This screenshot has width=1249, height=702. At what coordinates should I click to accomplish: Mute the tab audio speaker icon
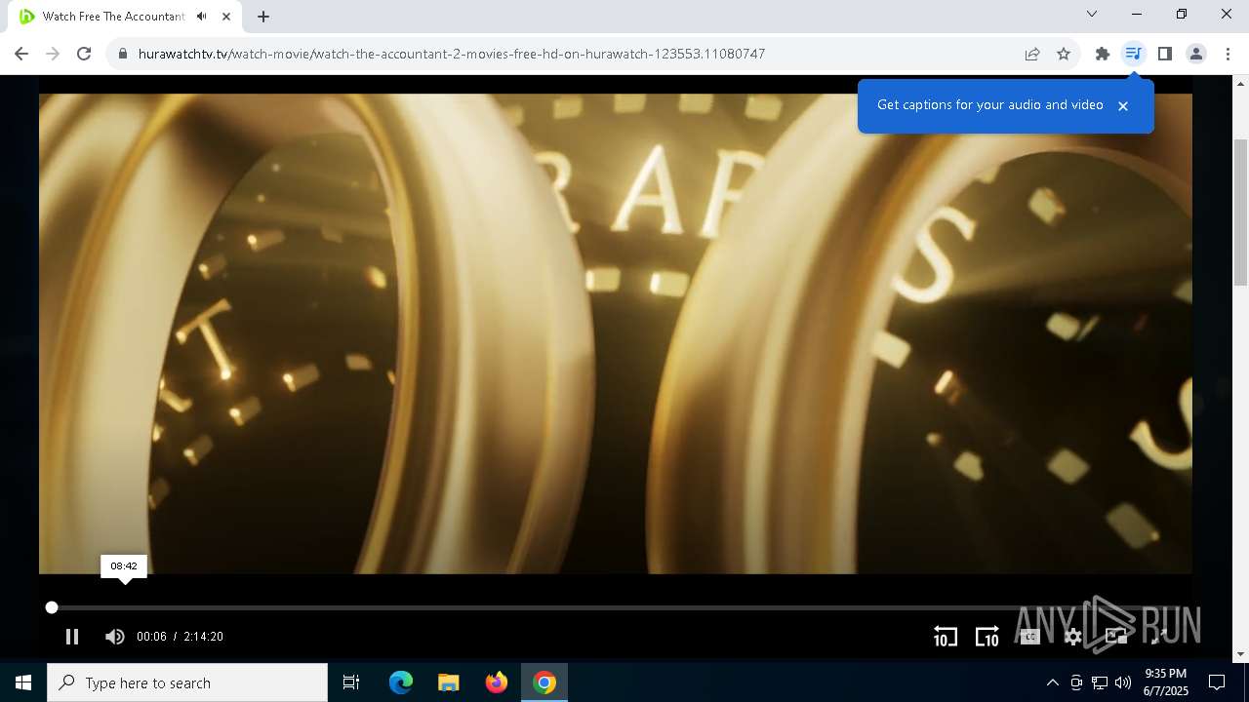[x=201, y=17]
